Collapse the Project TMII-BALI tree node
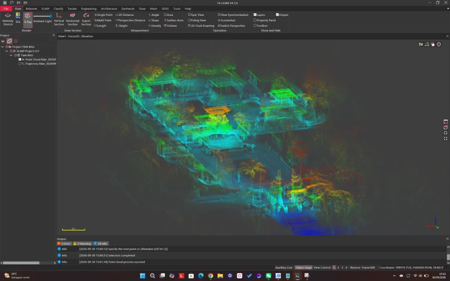 (2, 47)
